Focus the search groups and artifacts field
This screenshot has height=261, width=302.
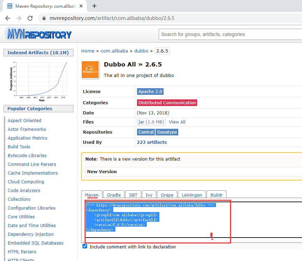click(x=230, y=34)
